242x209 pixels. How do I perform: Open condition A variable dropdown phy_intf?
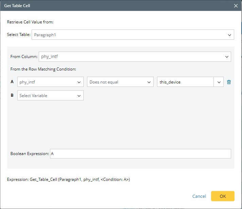[50, 82]
